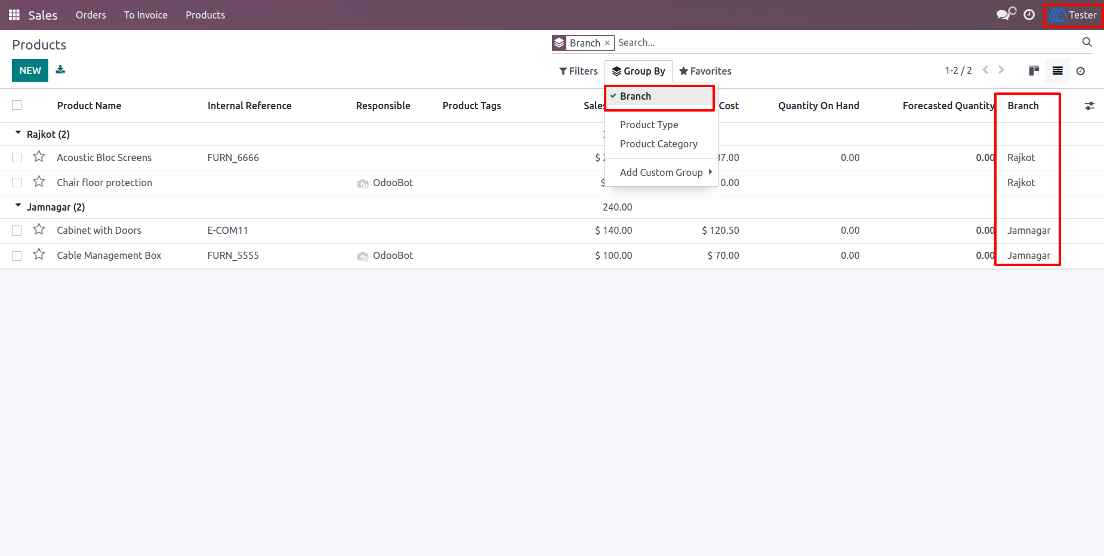
Task: Check the Cabinet with Doors row checkbox
Action: 17,230
